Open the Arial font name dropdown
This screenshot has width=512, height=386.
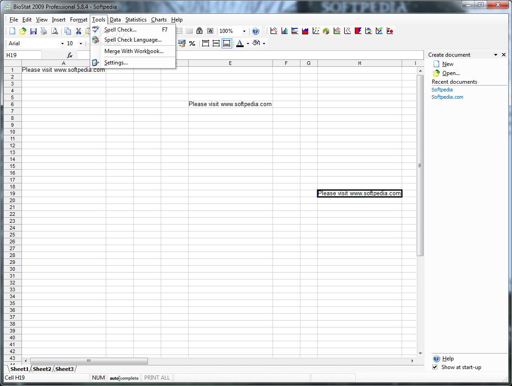tap(62, 44)
